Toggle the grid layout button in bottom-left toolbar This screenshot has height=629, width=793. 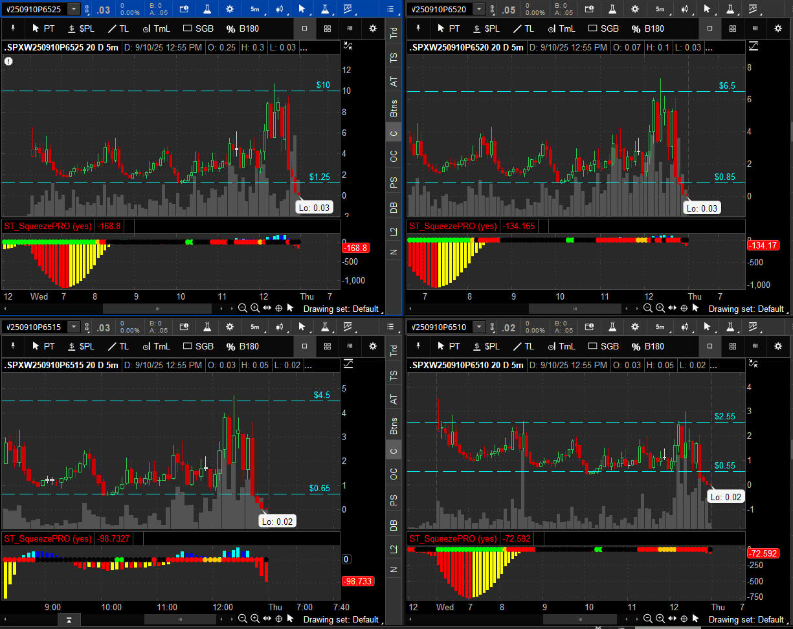(328, 346)
